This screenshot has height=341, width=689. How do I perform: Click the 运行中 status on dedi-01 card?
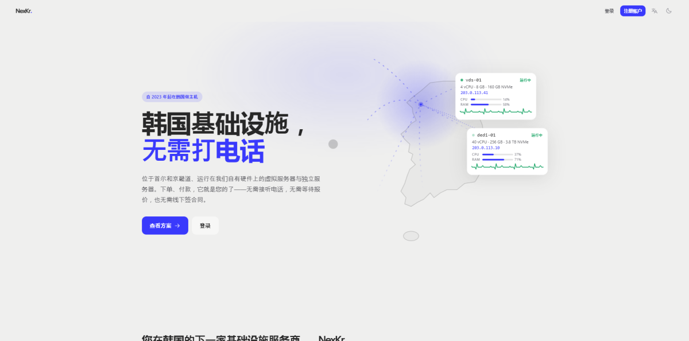click(537, 135)
